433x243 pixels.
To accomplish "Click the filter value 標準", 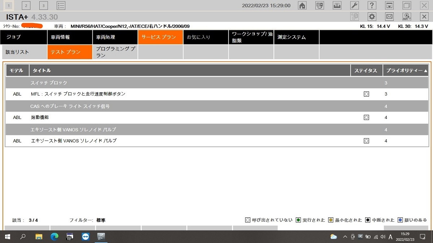I will 101,220.
